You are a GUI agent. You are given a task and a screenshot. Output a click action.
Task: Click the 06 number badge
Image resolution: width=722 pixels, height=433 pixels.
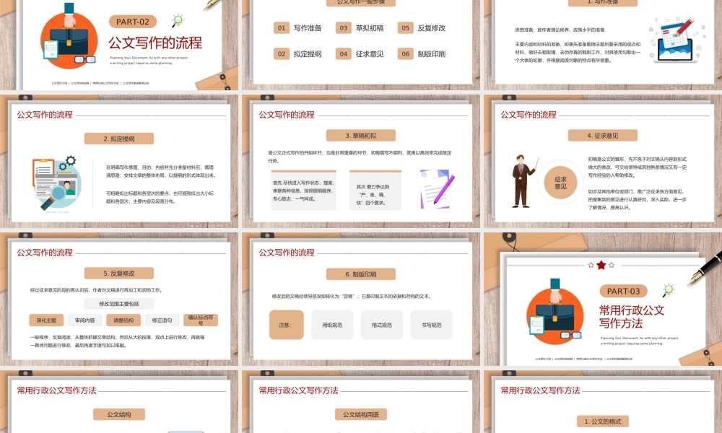click(x=405, y=54)
